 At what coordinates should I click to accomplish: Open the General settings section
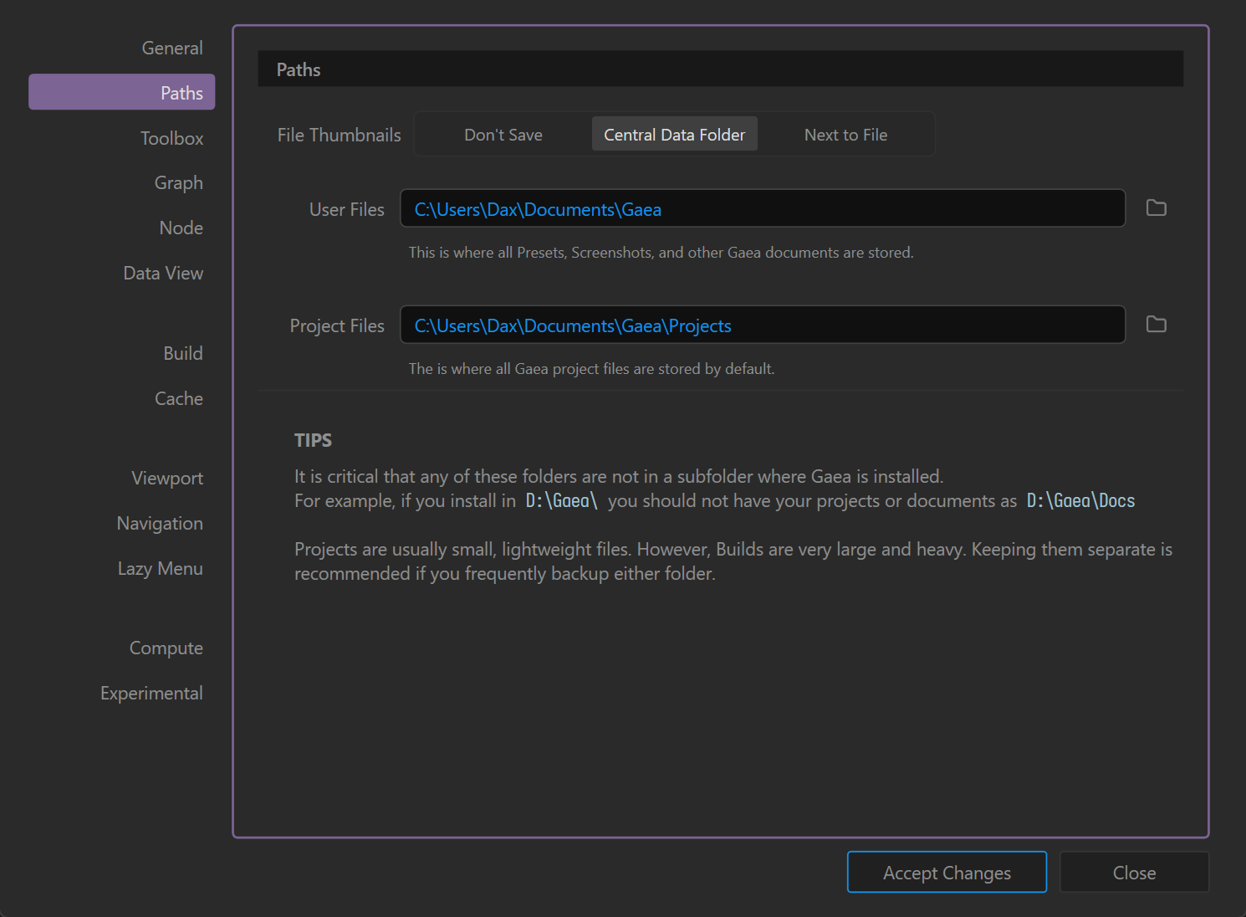click(x=171, y=49)
